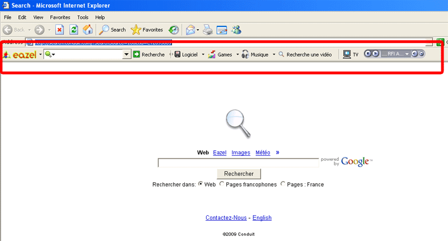Follow the Contactez-Nous link
Viewport: 448px width, 241px height.
point(227,217)
